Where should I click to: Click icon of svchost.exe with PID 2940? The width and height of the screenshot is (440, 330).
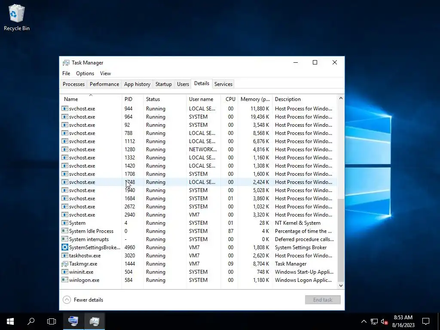pyautogui.click(x=65, y=215)
